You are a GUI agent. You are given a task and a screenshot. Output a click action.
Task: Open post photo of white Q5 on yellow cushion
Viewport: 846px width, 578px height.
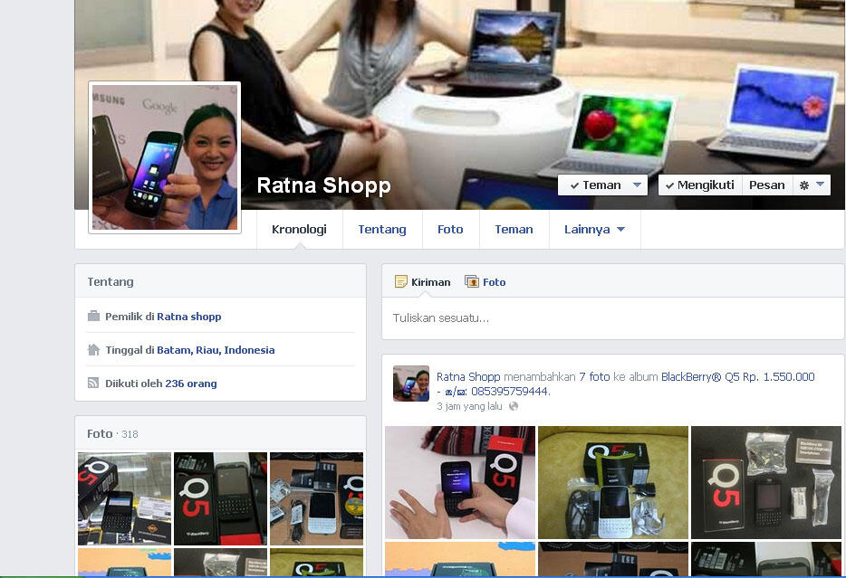click(613, 482)
